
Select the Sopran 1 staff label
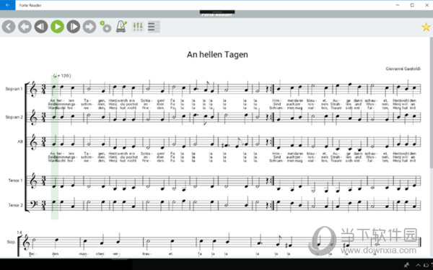(14, 89)
